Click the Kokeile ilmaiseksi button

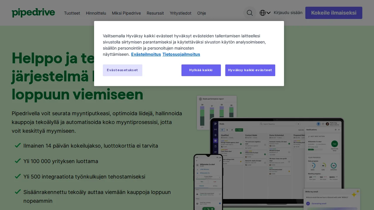click(334, 13)
